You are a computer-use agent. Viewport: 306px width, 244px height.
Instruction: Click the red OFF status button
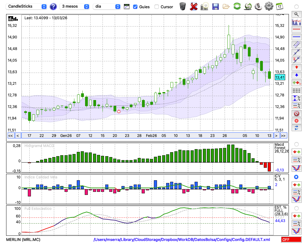pyautogui.click(x=291, y=240)
